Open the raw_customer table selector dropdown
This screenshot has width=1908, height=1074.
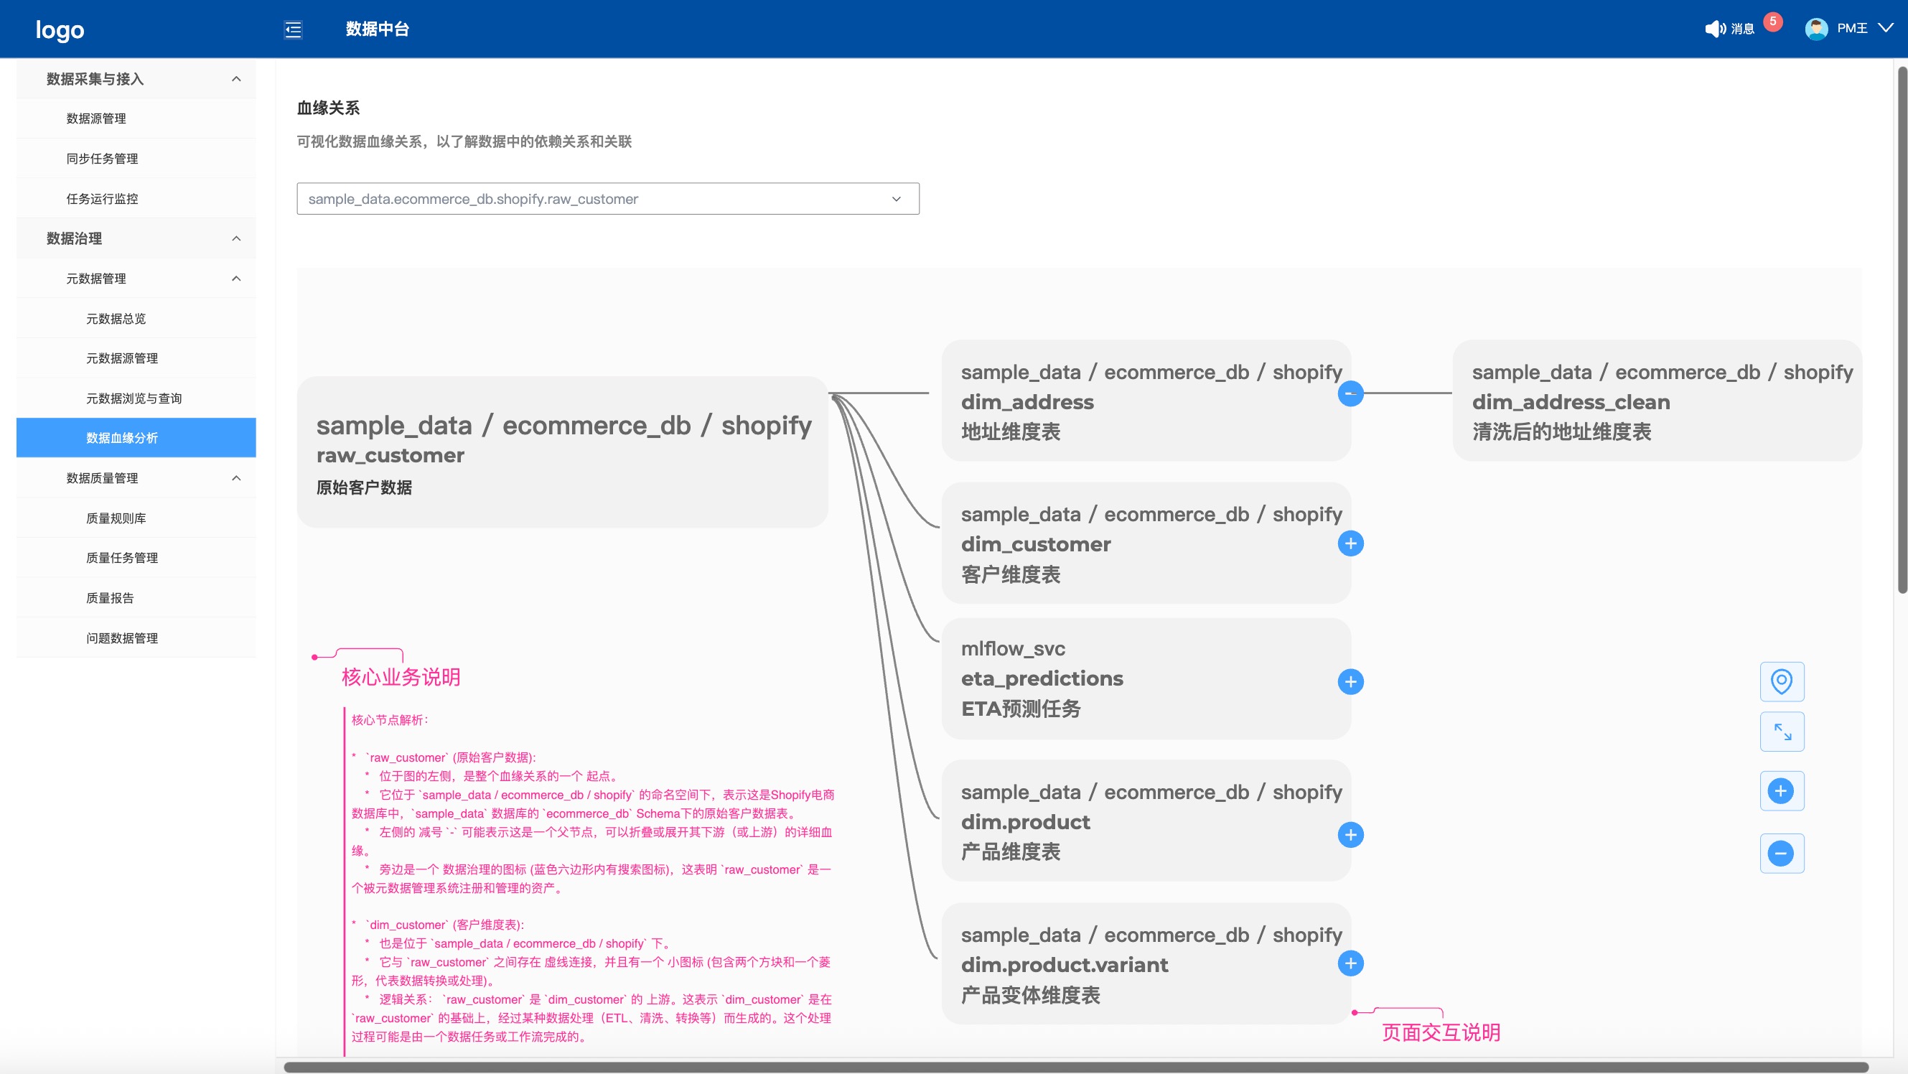[x=608, y=199]
